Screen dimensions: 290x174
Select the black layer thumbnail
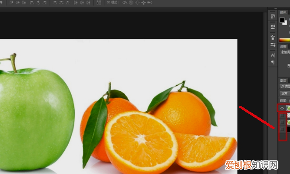click(x=289, y=129)
